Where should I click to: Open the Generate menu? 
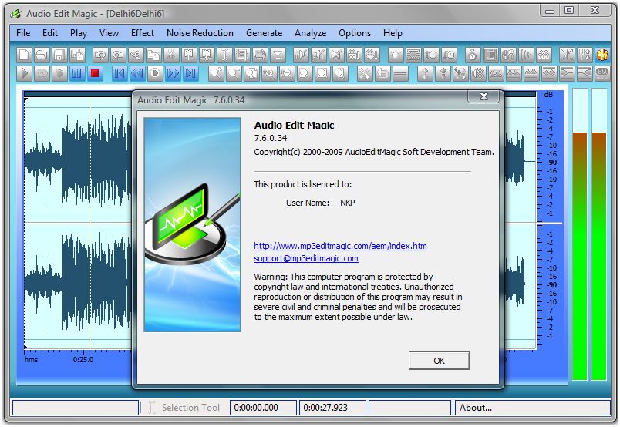pyautogui.click(x=265, y=33)
